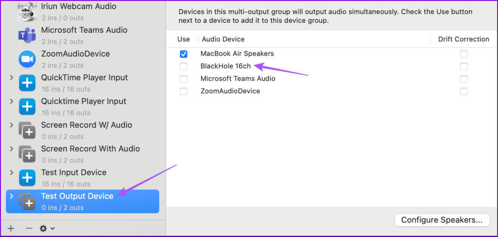The height and width of the screenshot is (237, 498).
Task: Select MacBook Air Speakers device name
Action: coord(237,53)
